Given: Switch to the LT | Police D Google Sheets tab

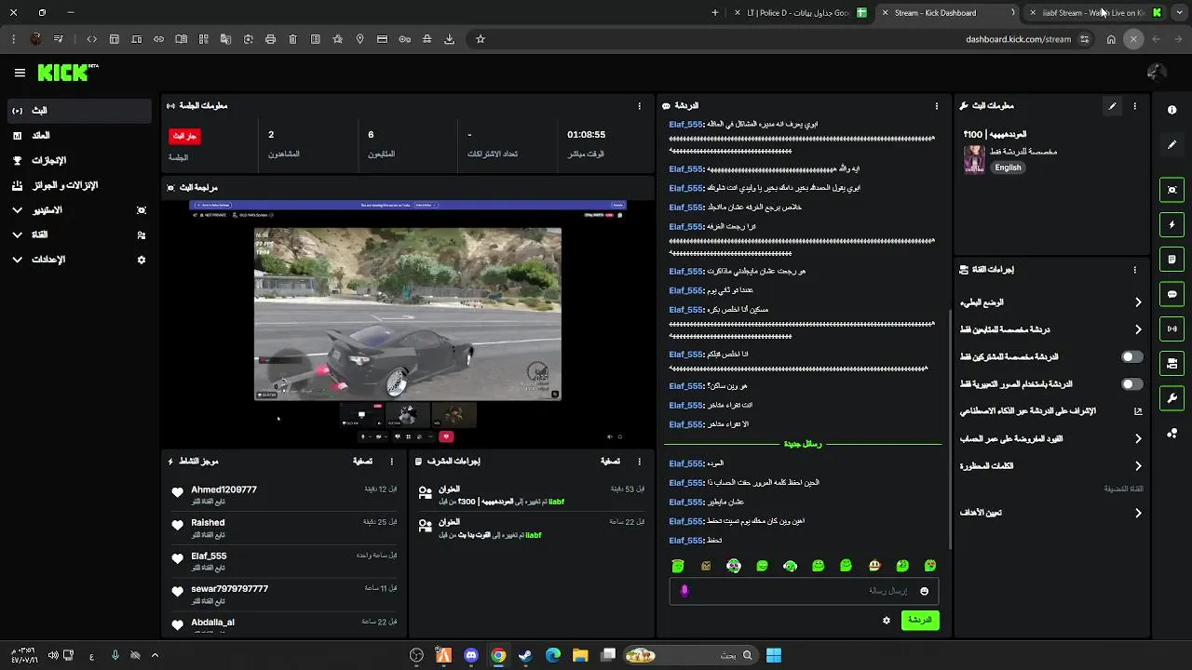Looking at the screenshot, I should coord(799,13).
